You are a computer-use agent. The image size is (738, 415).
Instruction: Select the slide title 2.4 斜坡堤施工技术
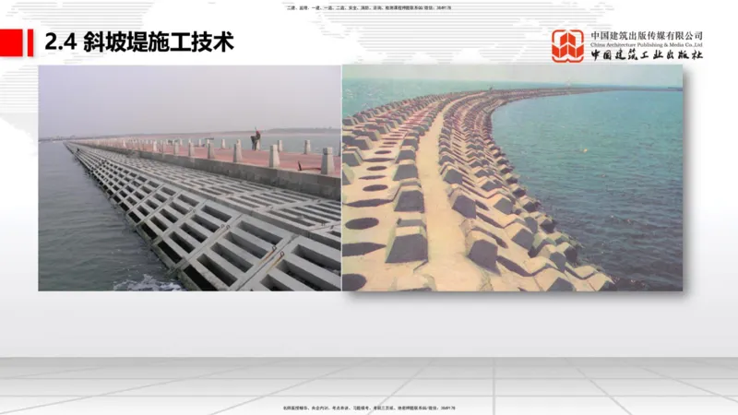point(138,42)
